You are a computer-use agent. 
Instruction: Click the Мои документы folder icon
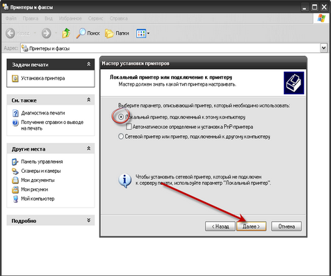tap(15, 181)
